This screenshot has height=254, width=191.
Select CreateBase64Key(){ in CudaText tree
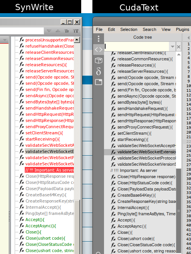click(136, 196)
